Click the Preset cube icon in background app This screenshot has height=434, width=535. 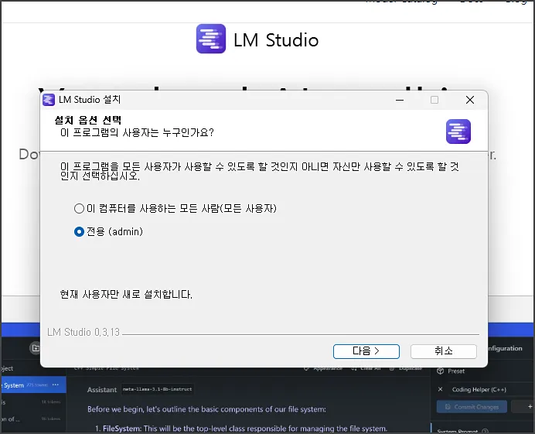click(x=440, y=371)
